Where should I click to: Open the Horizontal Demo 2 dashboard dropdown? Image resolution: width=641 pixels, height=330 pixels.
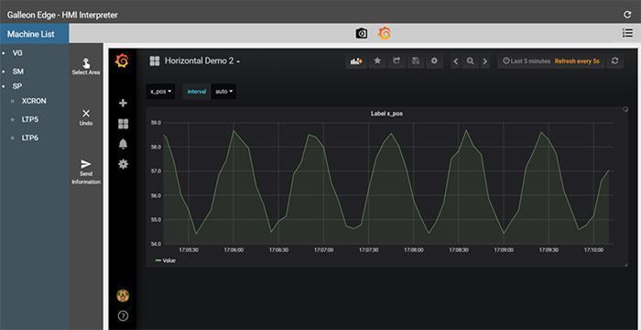coord(202,61)
